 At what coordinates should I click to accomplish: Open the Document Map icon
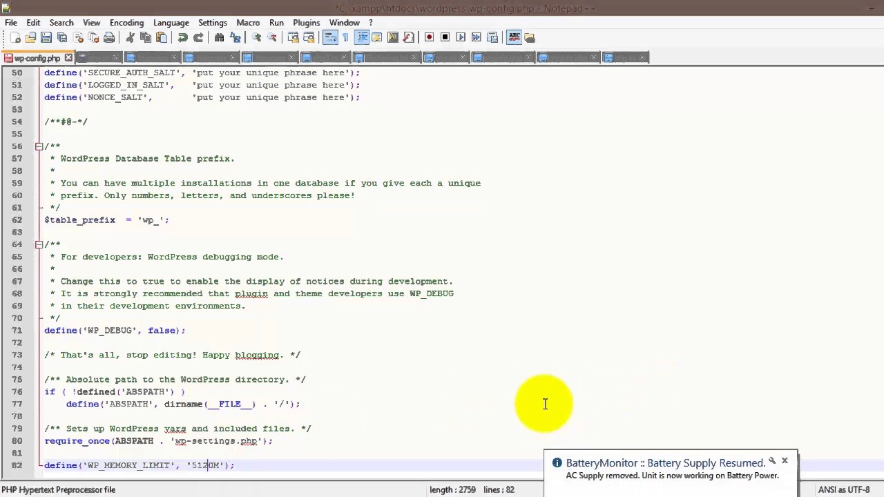(393, 37)
